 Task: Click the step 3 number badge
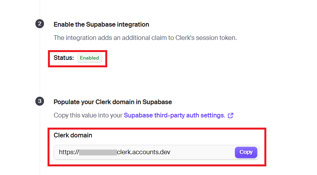(x=40, y=101)
